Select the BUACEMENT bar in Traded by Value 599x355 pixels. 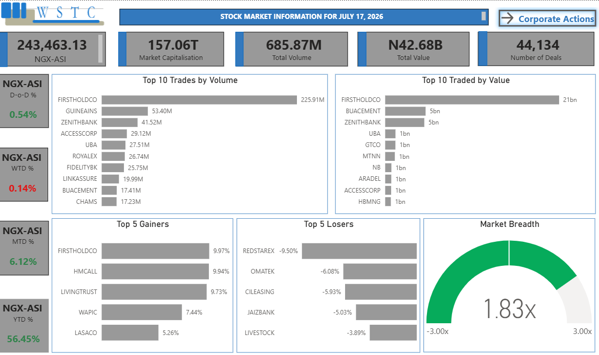click(x=405, y=111)
